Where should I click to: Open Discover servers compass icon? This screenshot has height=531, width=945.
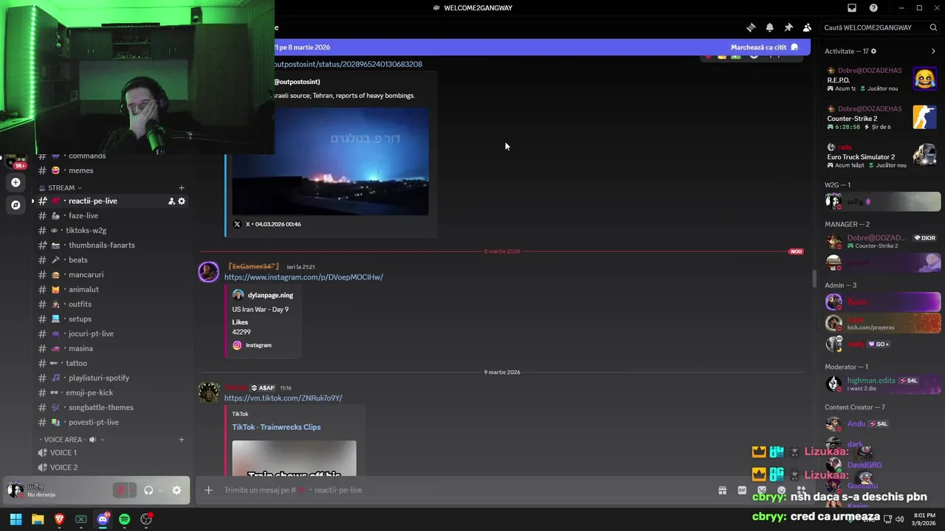coord(16,205)
